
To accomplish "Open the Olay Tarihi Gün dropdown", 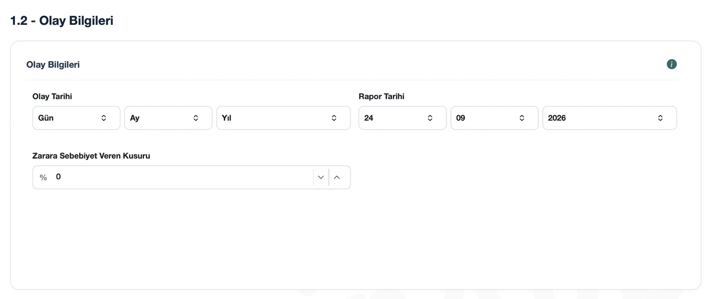I will coord(76,118).
